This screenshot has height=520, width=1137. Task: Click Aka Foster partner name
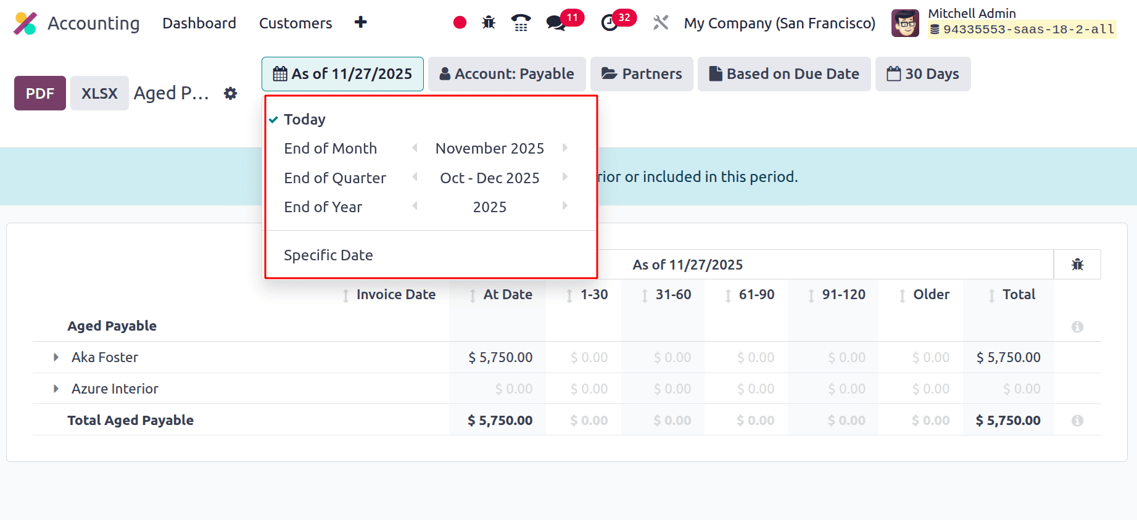pyautogui.click(x=105, y=357)
